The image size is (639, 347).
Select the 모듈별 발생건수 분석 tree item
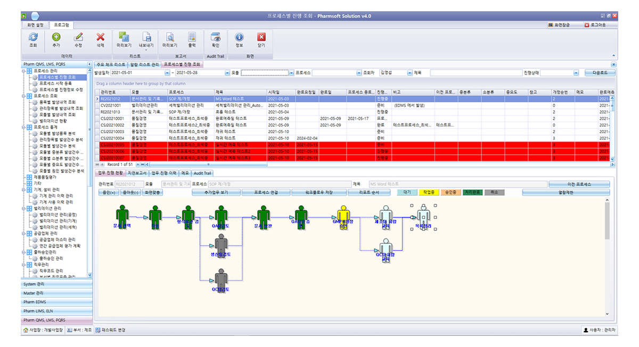coord(57,146)
